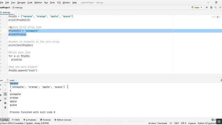The image size is (222, 125).
Task: Click the print(fruits[0]) code line
Action: (x=19, y=20)
